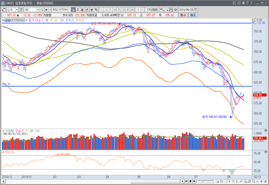
Task: Open the calendar date picker icon
Action: pos(196,10)
